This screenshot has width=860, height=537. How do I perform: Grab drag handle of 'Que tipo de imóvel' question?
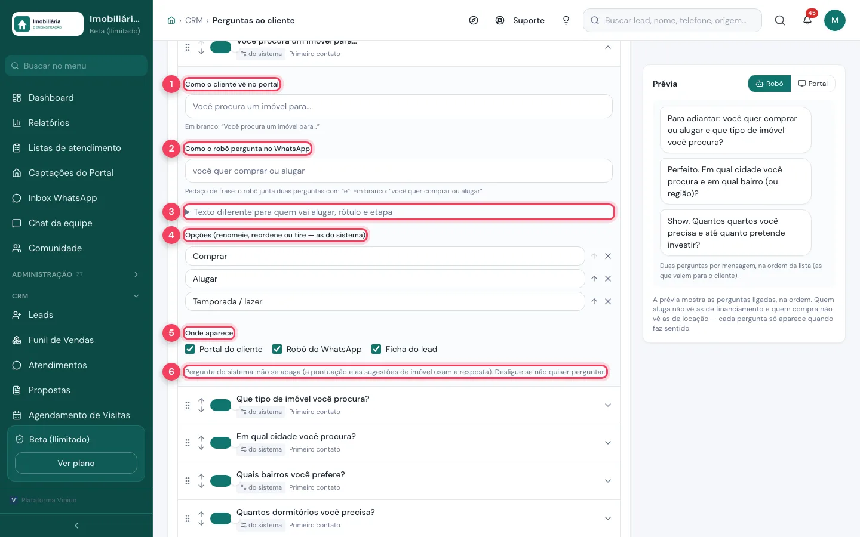188,405
